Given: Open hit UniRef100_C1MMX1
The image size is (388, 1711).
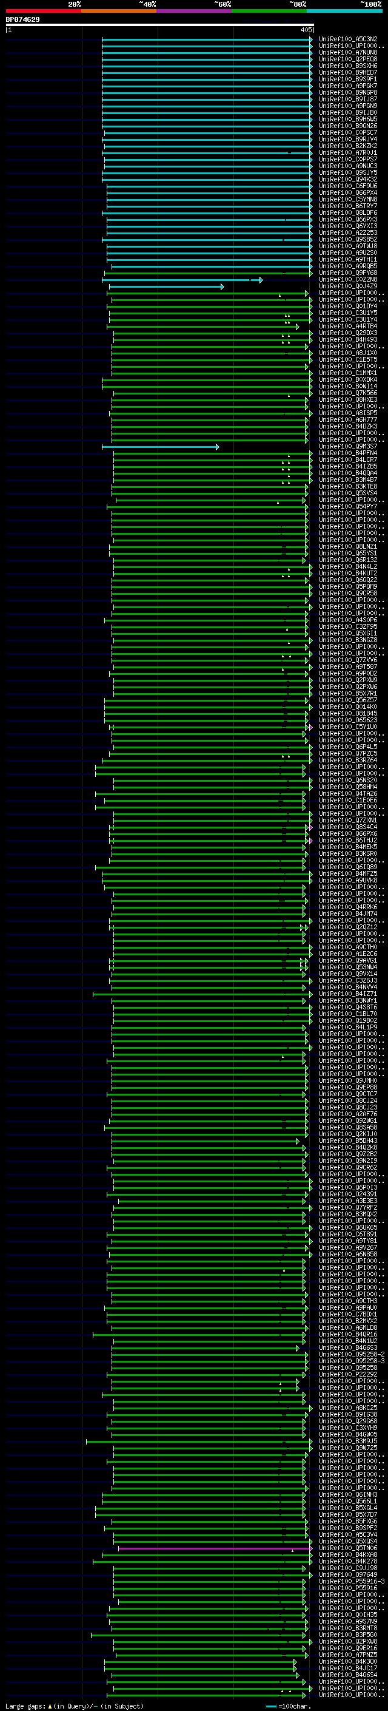Looking at the screenshot, I should pyautogui.click(x=348, y=373).
